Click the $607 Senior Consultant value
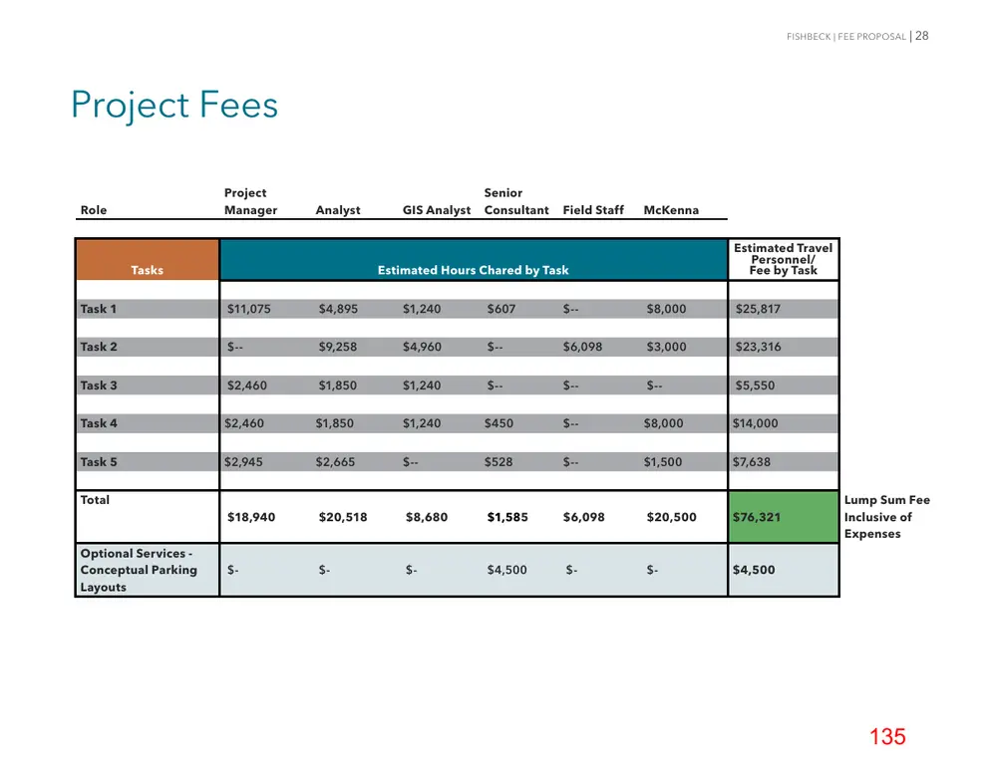Viewport: 997px width, 770px height. pos(501,309)
